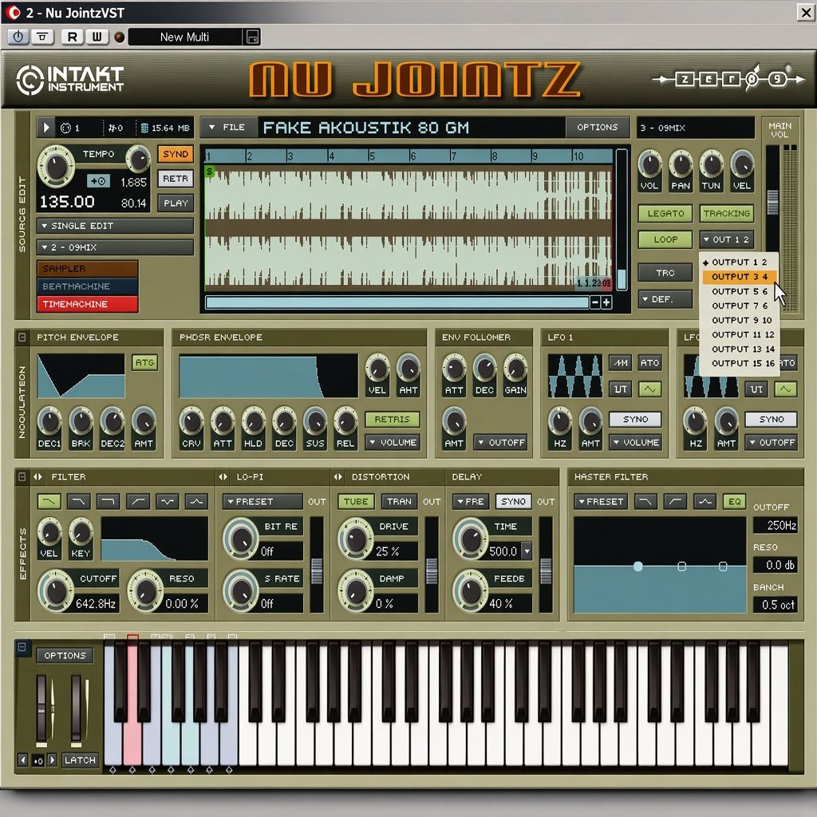This screenshot has height=817, width=817.
Task: Select LFO 1 sine waveform icon
Action: [x=650, y=389]
